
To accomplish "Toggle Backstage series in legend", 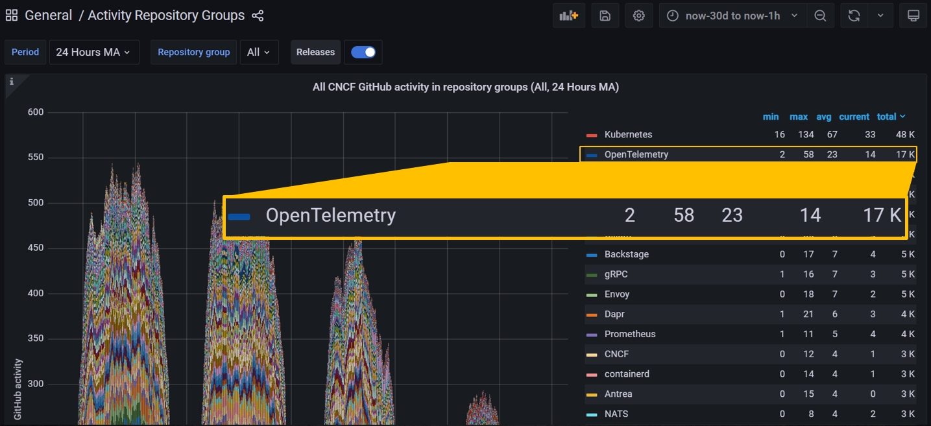I will click(x=626, y=254).
